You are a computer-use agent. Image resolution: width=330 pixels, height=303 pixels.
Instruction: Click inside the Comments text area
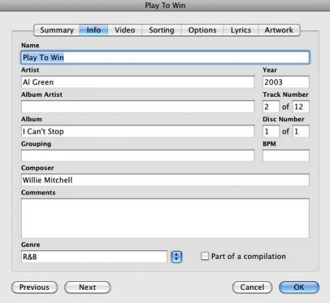point(165,218)
